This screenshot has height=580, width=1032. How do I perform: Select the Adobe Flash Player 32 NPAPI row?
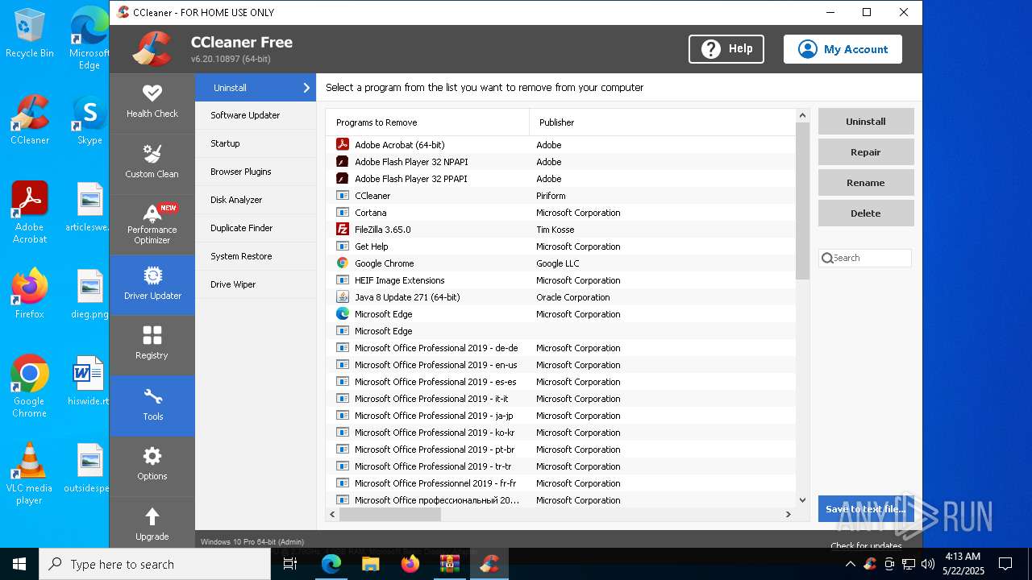pyautogui.click(x=560, y=162)
